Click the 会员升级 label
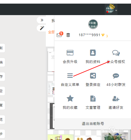 pyautogui.click(x=70, y=62)
